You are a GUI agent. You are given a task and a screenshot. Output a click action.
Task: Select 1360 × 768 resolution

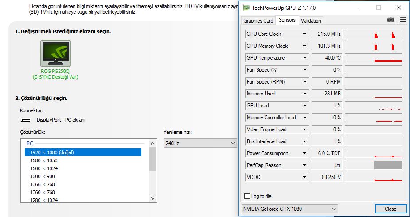(x=43, y=192)
